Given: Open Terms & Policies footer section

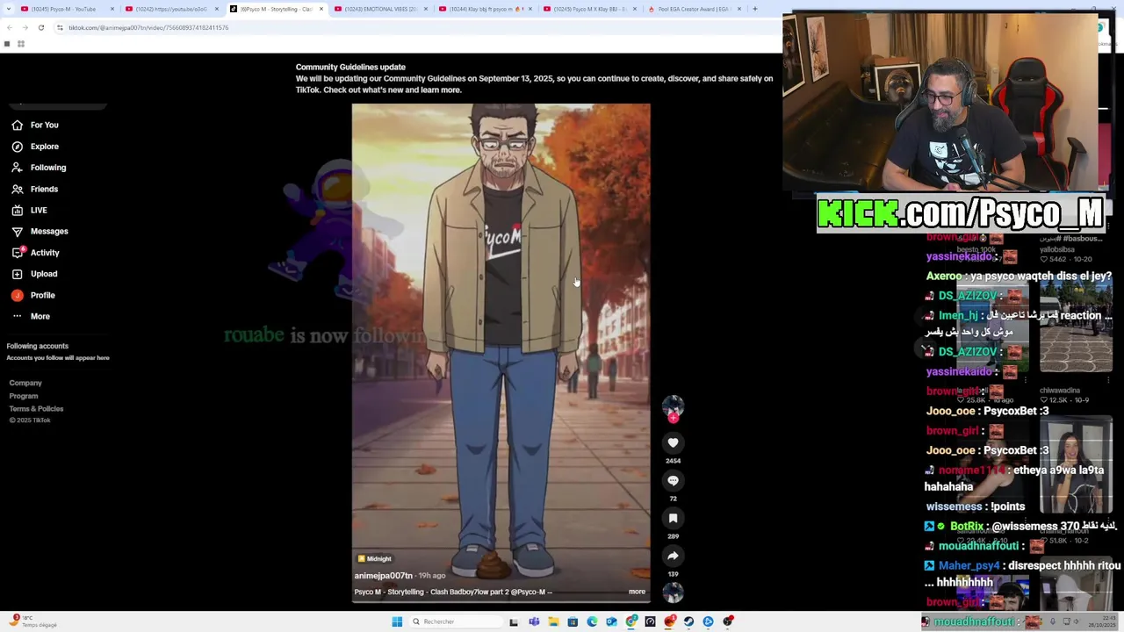Looking at the screenshot, I should (36, 409).
